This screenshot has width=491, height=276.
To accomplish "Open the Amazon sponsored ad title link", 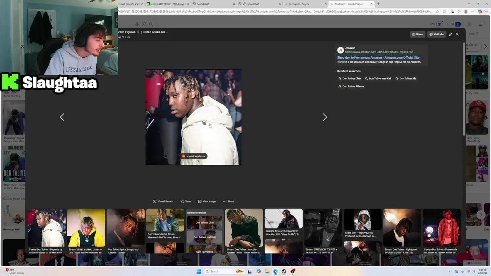I will 378,58.
